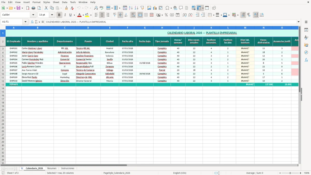Click the Zoom Out minus button
This screenshot has height=175, width=311.
[x=280, y=173]
